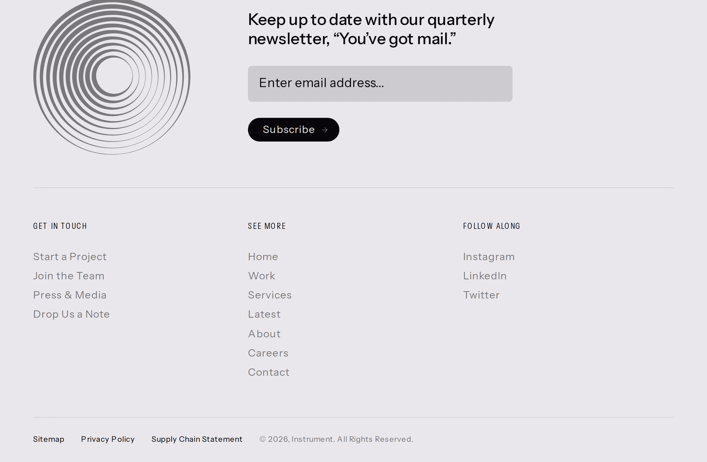Open the Instagram social link

489,257
